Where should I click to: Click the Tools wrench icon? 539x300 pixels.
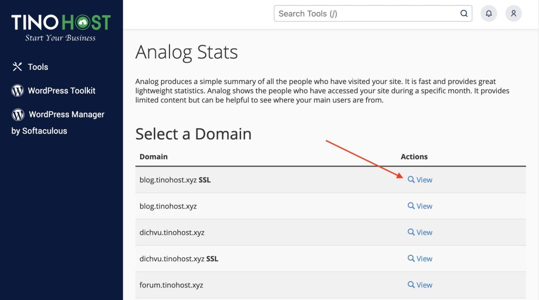click(17, 67)
